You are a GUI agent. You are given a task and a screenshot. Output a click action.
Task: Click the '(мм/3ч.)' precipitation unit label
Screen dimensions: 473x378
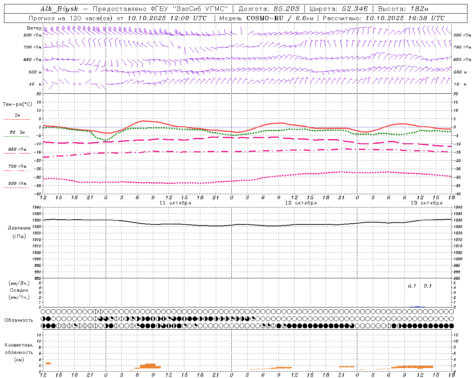coord(19,283)
